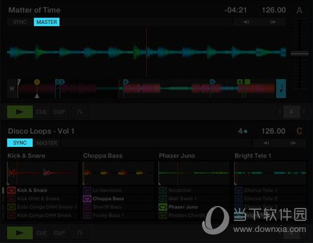
Task: Disable SYNC on remix deck C
Action: point(20,143)
